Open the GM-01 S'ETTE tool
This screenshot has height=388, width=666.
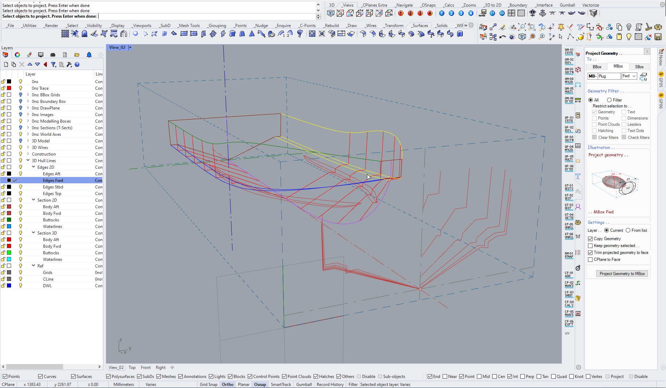[569, 51]
